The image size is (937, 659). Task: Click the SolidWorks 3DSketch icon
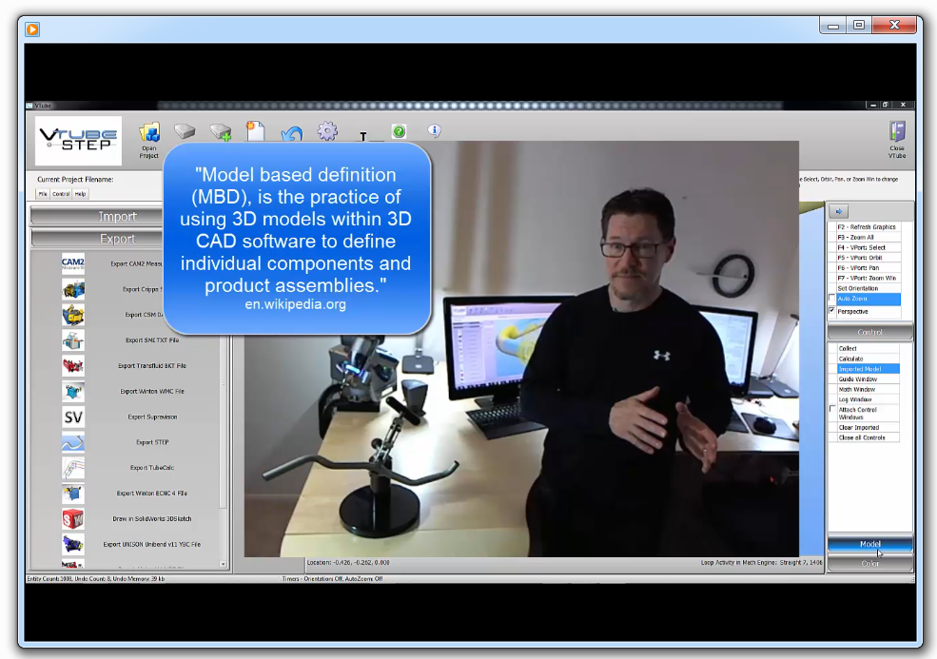coord(73,518)
